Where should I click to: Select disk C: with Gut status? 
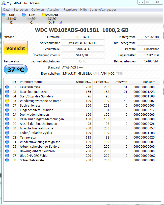click(x=32, y=19)
